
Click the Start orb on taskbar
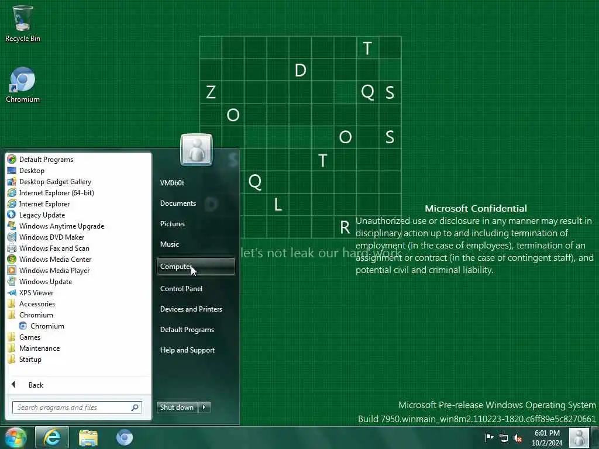(x=15, y=437)
